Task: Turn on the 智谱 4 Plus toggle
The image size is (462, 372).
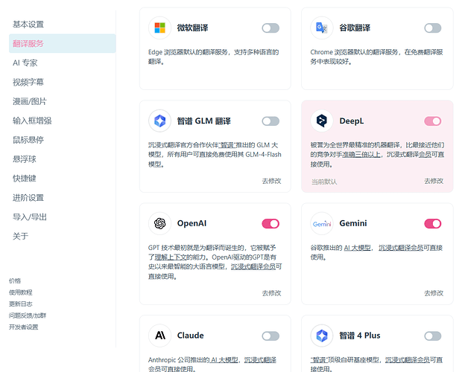Action: pyautogui.click(x=432, y=336)
